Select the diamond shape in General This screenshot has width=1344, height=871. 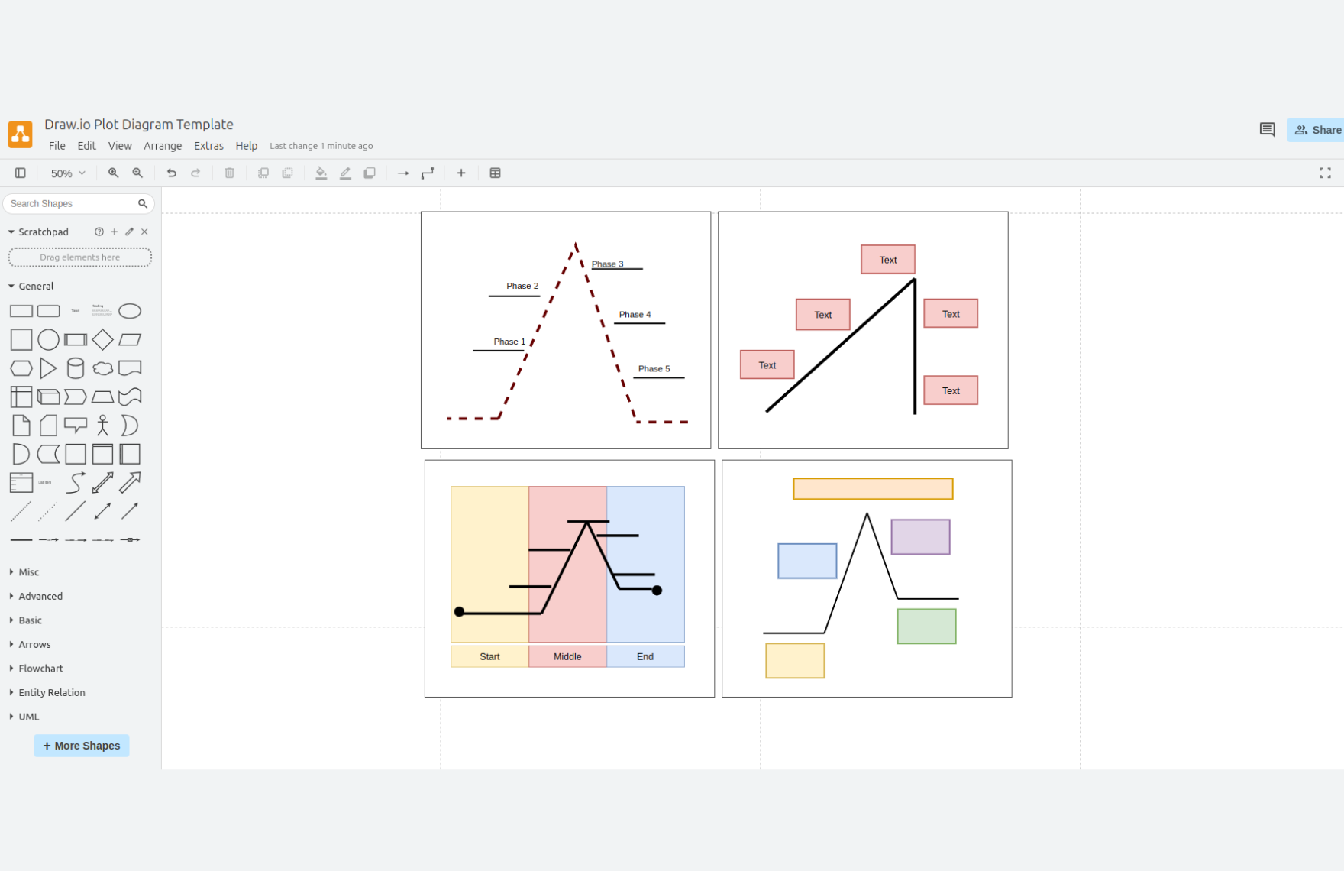click(102, 339)
